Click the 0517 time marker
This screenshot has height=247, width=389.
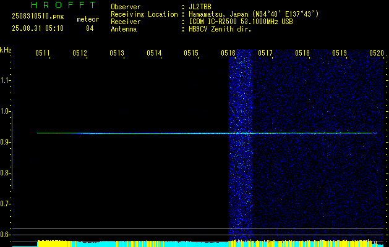(265, 52)
